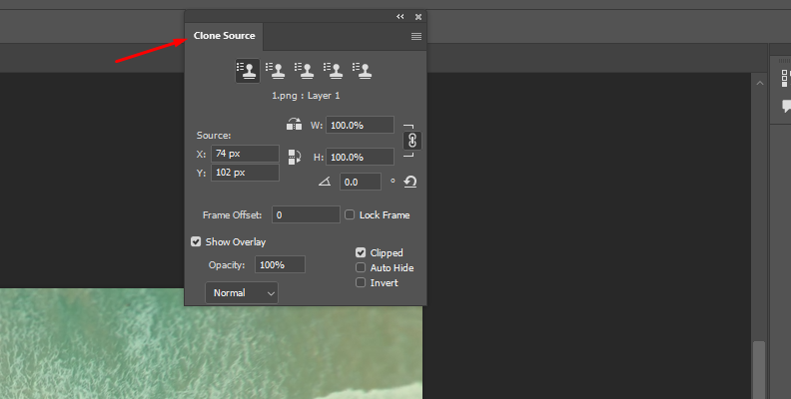
Task: Open the Normal blend mode dropdown
Action: click(x=241, y=292)
